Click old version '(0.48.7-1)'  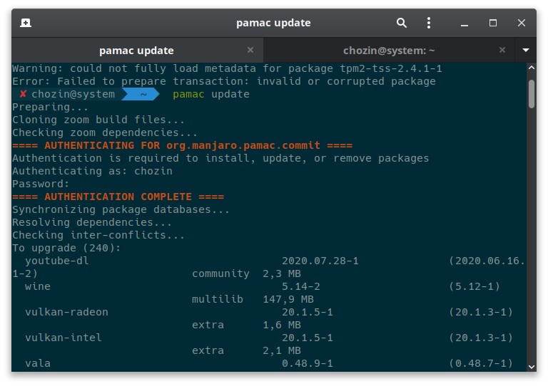click(x=481, y=363)
